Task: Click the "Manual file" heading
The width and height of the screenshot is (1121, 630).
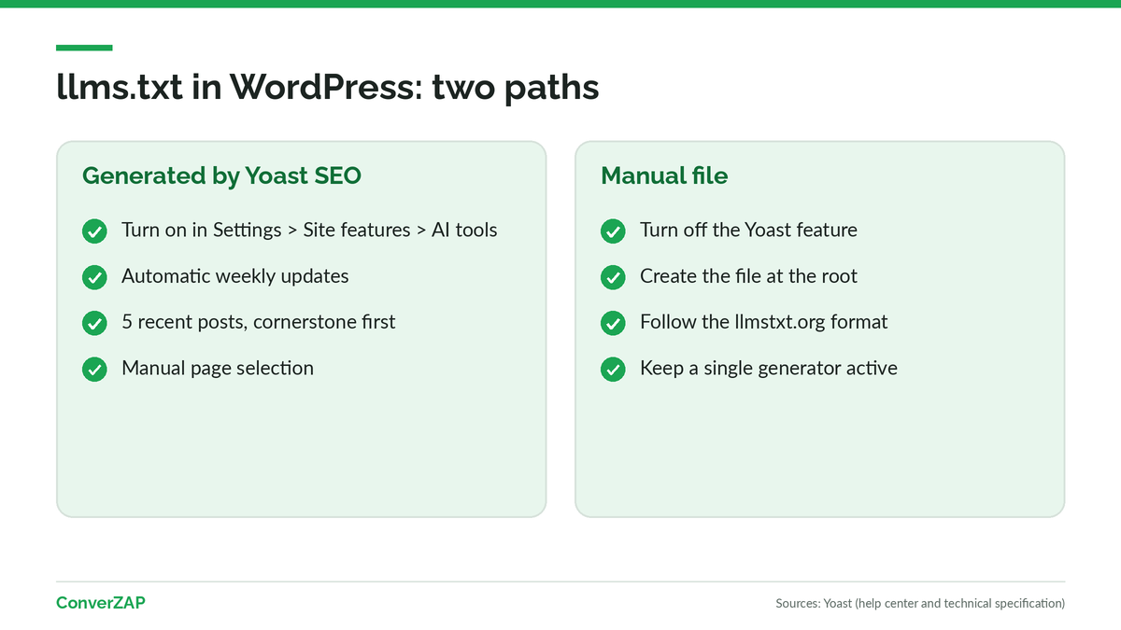Action: tap(664, 175)
